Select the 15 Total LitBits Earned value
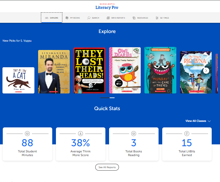 click(187, 143)
